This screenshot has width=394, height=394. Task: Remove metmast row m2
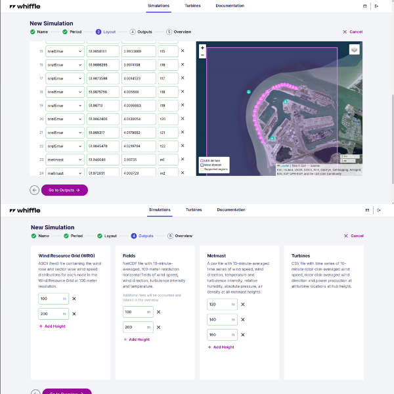pos(183,173)
